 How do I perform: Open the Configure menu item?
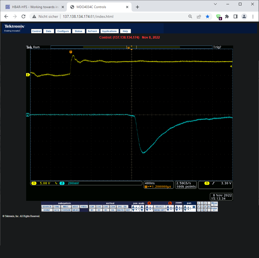click(x=63, y=31)
